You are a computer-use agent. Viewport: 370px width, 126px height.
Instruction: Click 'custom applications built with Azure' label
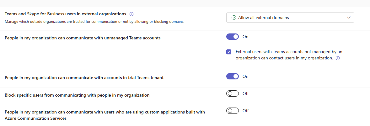(105, 115)
